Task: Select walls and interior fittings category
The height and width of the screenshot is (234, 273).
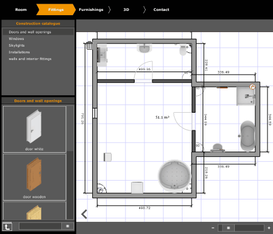Action: pyautogui.click(x=30, y=59)
